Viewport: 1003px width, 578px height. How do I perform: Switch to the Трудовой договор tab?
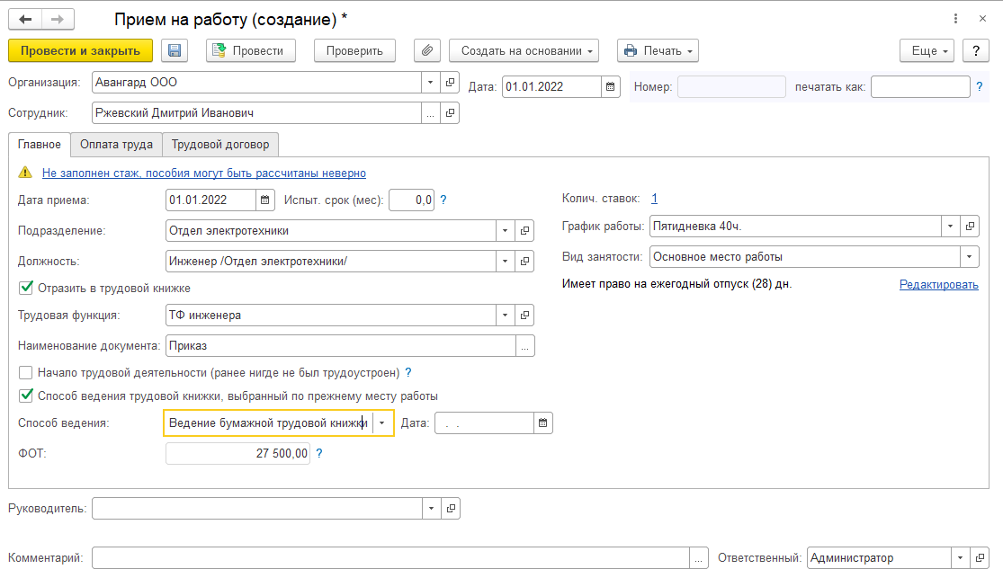[220, 144]
